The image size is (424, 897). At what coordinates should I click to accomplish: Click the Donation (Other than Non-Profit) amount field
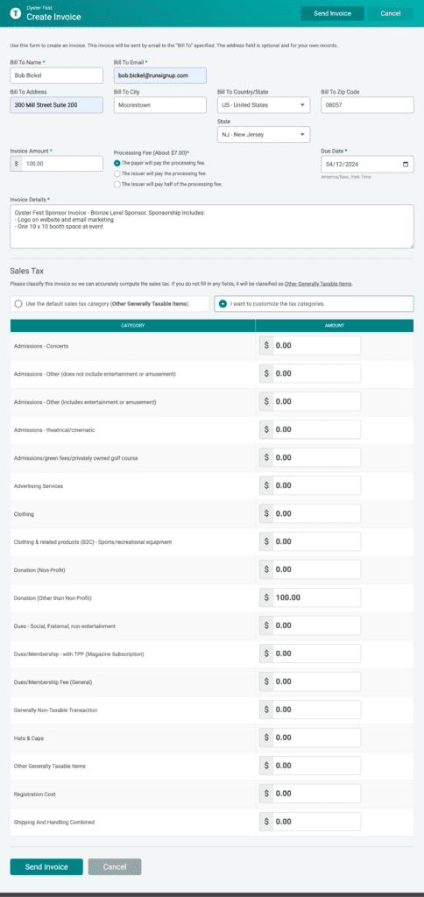click(x=310, y=597)
